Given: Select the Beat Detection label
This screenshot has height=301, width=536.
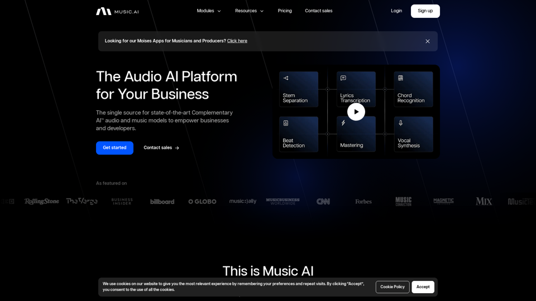Looking at the screenshot, I should point(294,143).
